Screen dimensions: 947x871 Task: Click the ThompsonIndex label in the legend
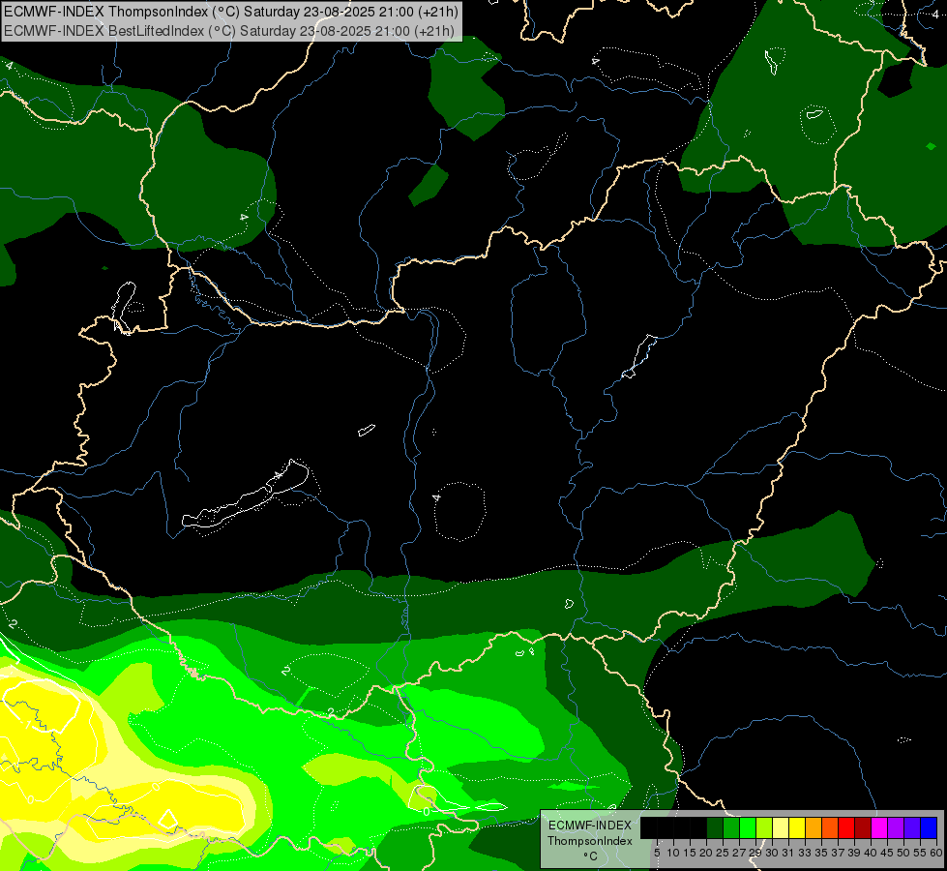click(x=590, y=841)
